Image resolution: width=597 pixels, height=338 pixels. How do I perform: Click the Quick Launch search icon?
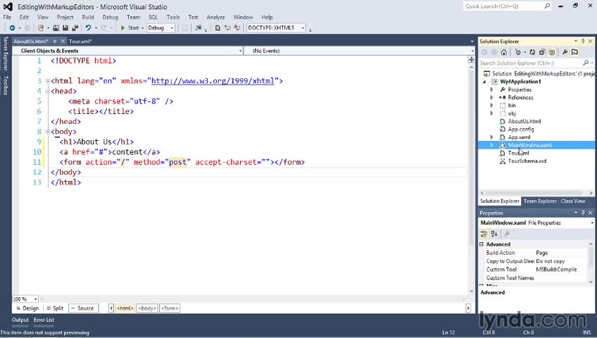click(547, 6)
